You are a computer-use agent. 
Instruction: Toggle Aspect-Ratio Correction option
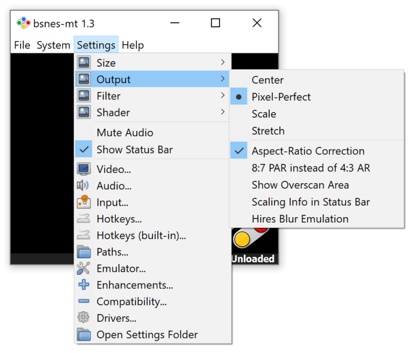tap(317, 151)
